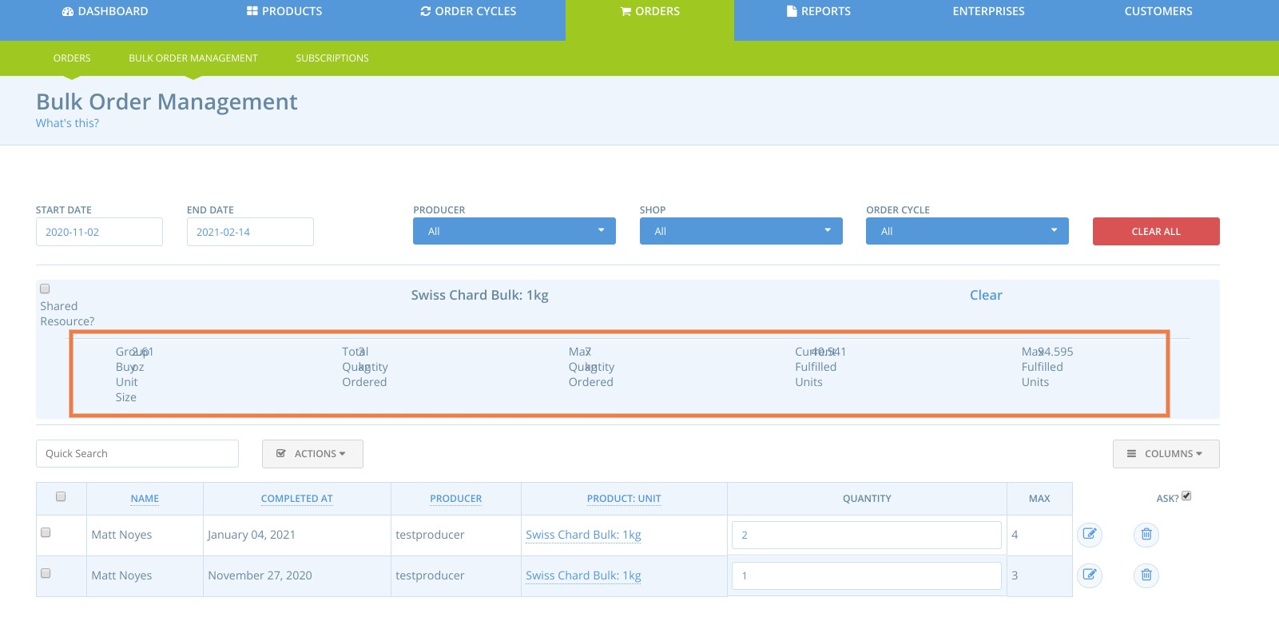Image resolution: width=1279 pixels, height=621 pixels.
Task: Focus the Quick Search field
Action: tap(137, 453)
